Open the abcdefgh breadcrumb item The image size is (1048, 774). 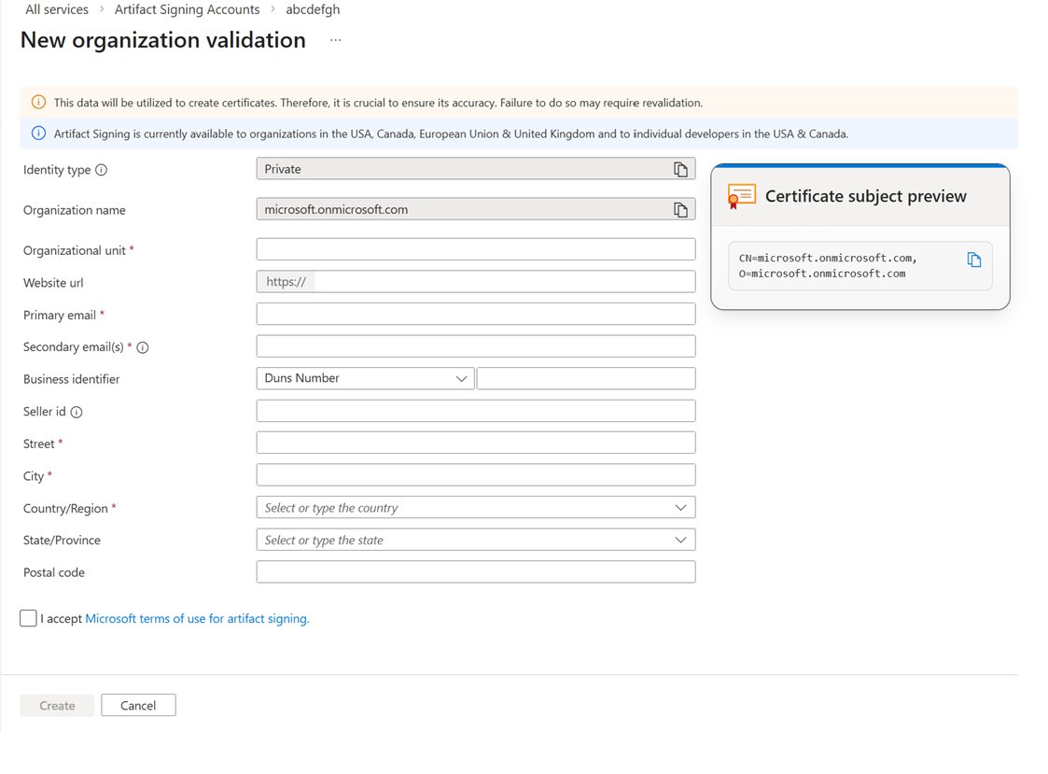313,9
